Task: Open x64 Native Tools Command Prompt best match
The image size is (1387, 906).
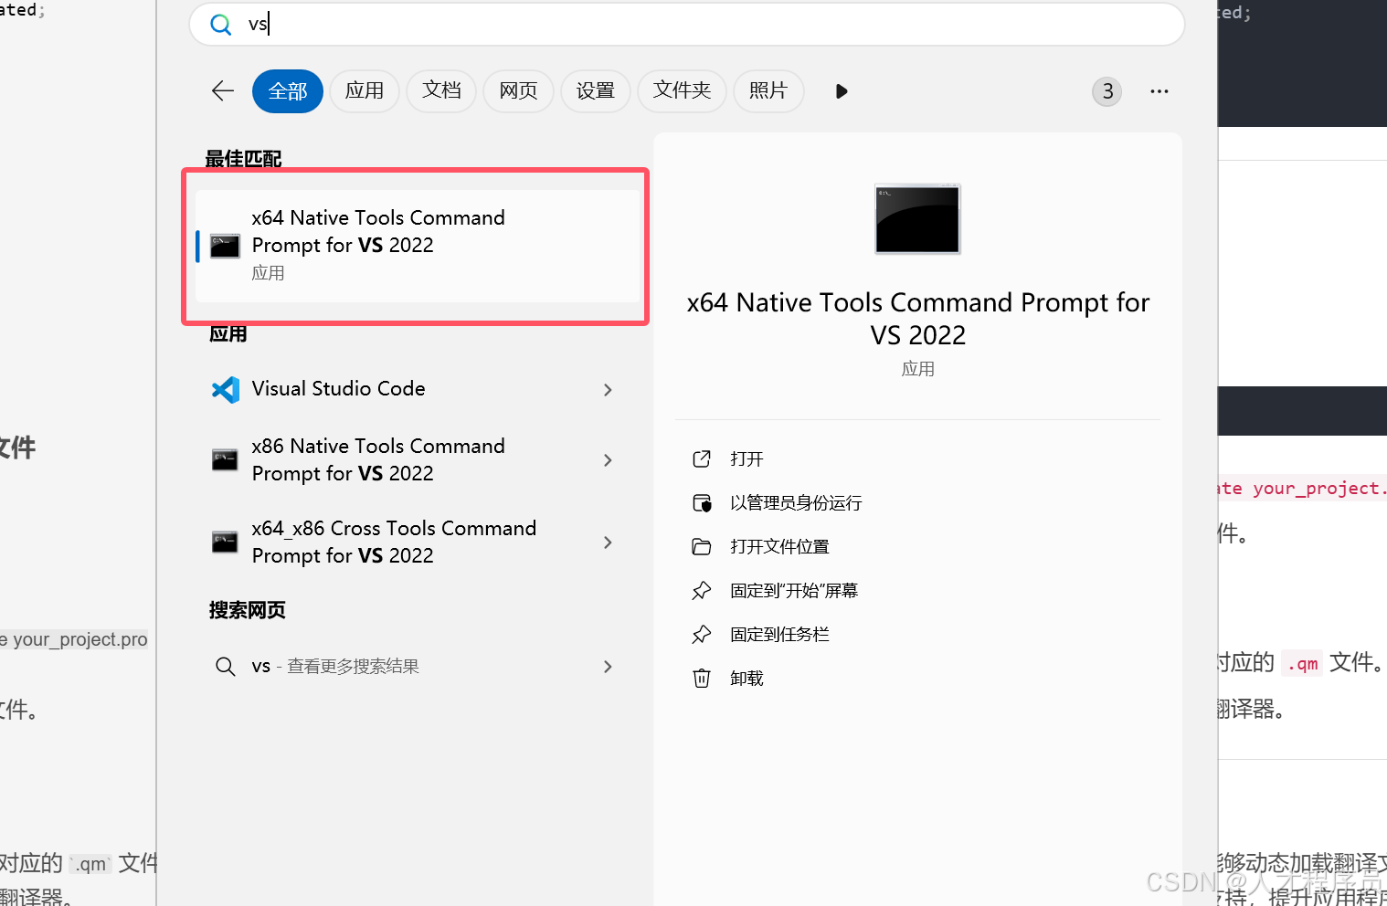Action: coord(418,246)
